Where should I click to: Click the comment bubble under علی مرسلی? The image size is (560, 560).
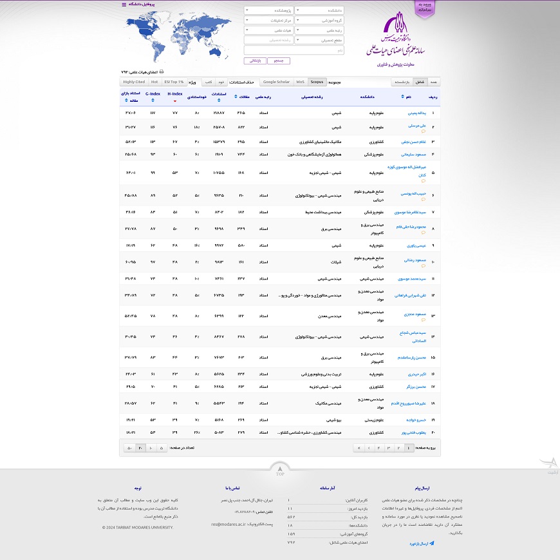[x=423, y=131]
